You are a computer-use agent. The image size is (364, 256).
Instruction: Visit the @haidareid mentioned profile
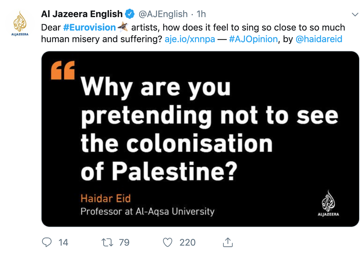pos(319,39)
